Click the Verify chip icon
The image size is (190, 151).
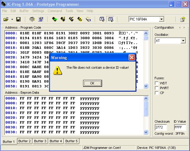(80, 19)
